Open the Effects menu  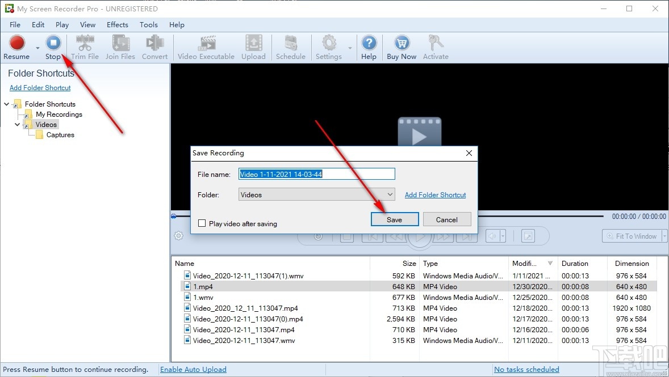coord(117,24)
